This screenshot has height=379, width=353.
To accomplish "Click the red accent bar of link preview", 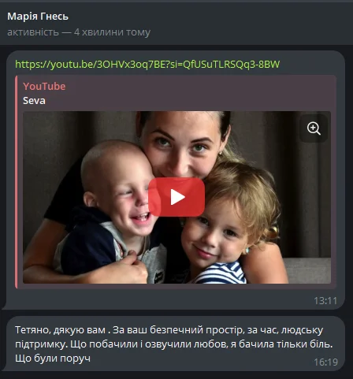I will pos(16,182).
